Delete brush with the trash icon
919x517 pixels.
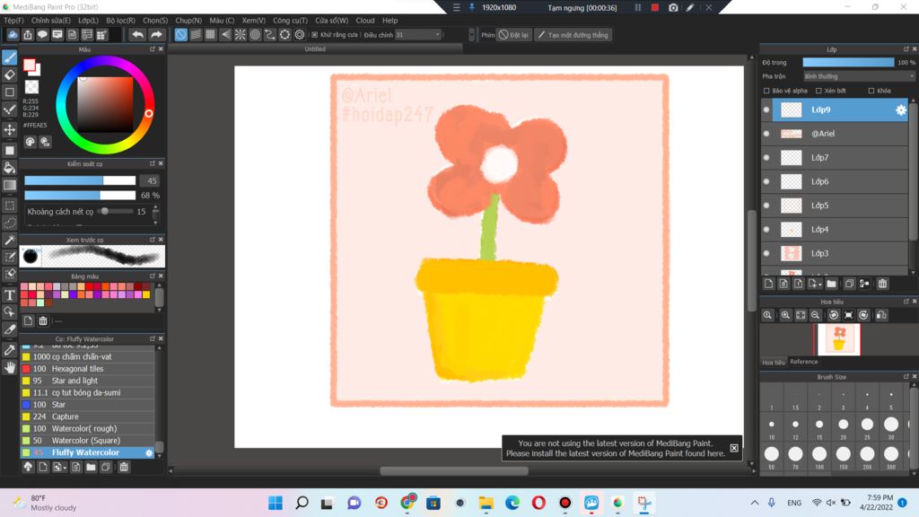(x=124, y=467)
